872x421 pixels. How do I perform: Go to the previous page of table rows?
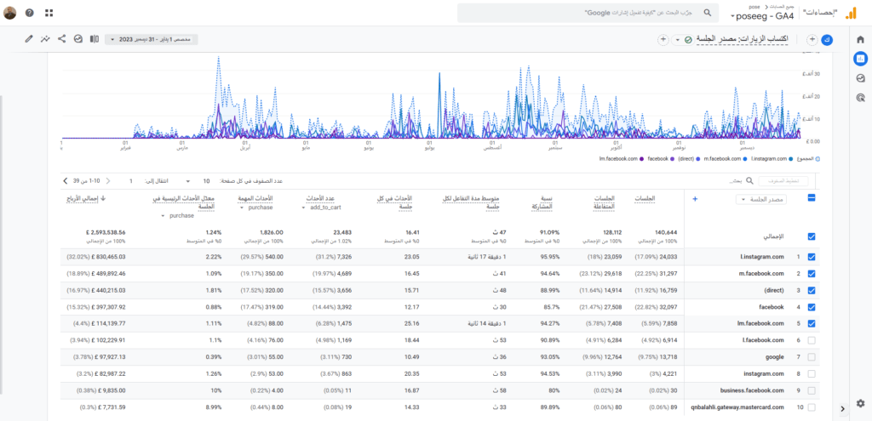click(x=108, y=181)
